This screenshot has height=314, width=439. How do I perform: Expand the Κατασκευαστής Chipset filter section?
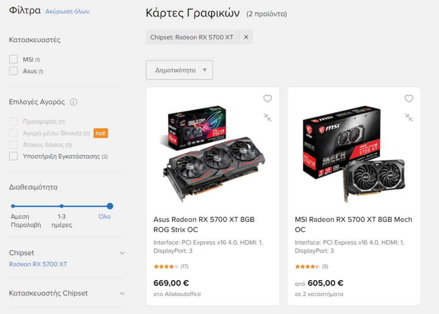click(x=122, y=293)
